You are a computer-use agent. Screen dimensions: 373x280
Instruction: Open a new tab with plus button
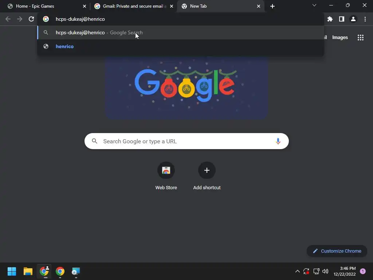click(x=272, y=6)
